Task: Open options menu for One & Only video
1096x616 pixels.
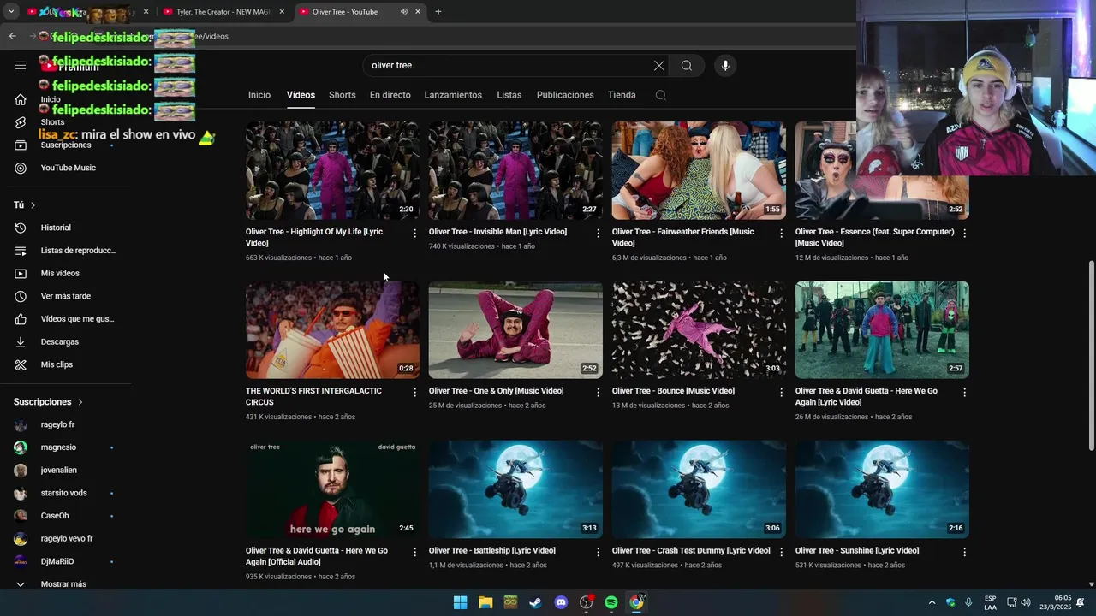Action: 599,392
